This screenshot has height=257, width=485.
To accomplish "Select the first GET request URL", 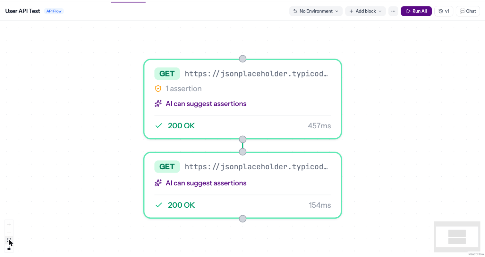I will point(257,74).
